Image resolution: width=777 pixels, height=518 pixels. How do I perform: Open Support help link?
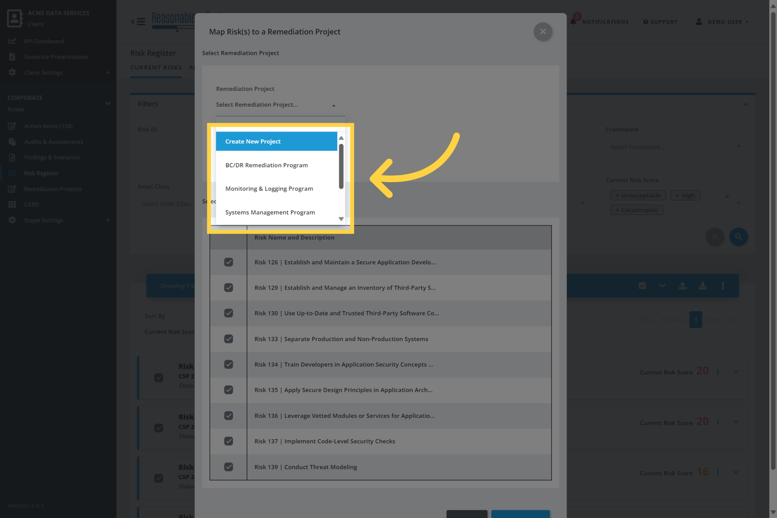(661, 22)
